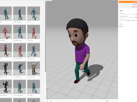Click the Walking title in the settings panel

(x=121, y=10)
